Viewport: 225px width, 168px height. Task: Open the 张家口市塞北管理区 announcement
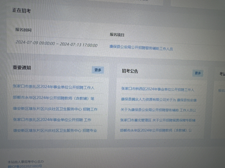(x=157, y=120)
